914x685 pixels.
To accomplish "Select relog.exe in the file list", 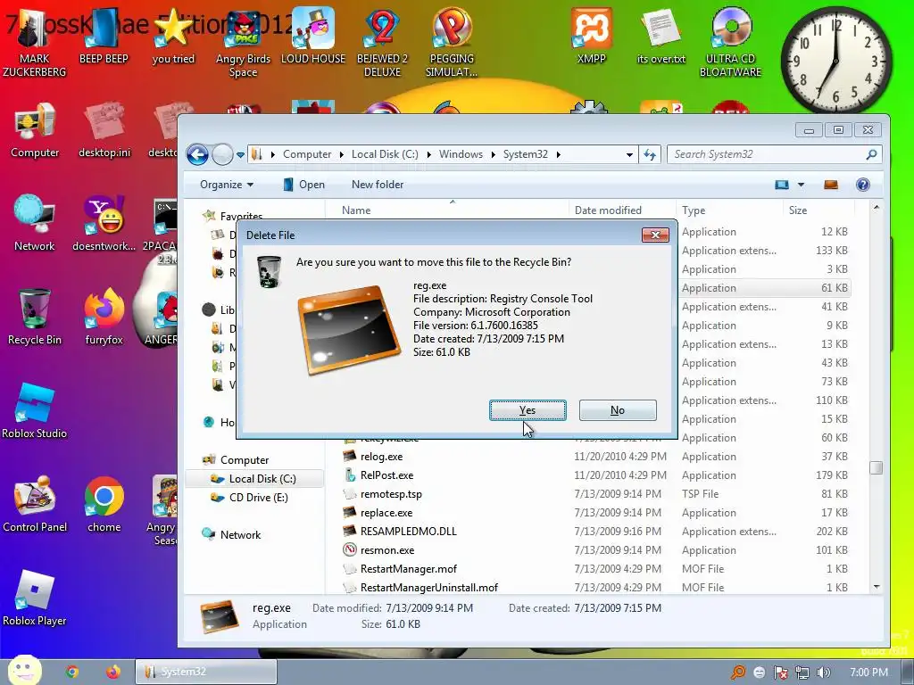I will [x=381, y=457].
